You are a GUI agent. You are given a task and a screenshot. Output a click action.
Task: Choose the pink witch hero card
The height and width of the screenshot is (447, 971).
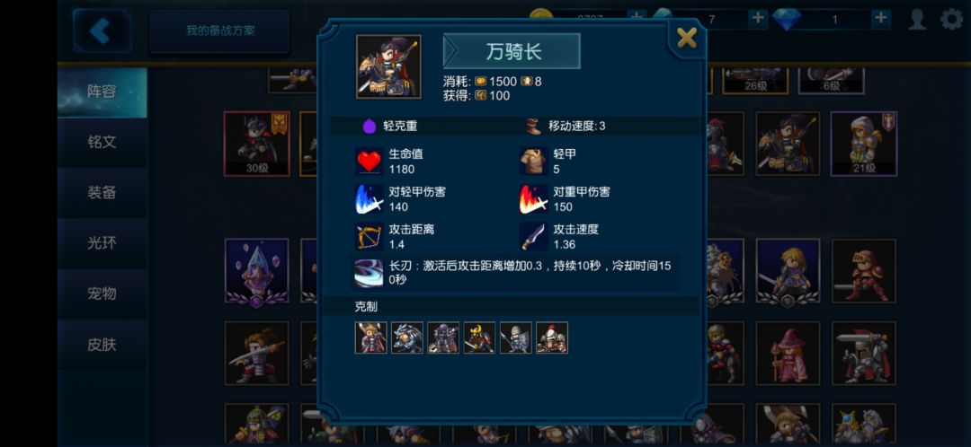[x=788, y=353]
